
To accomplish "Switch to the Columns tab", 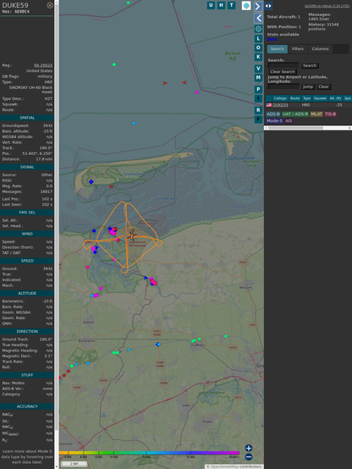I will tap(321, 49).
